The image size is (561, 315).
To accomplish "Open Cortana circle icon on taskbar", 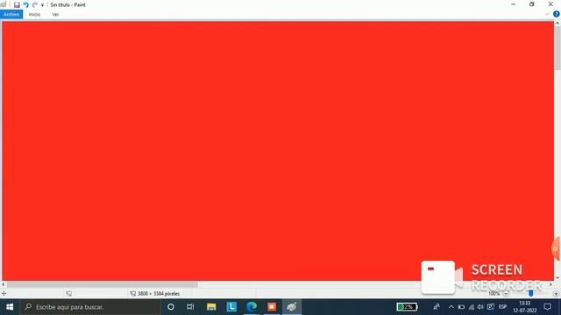I will point(171,307).
